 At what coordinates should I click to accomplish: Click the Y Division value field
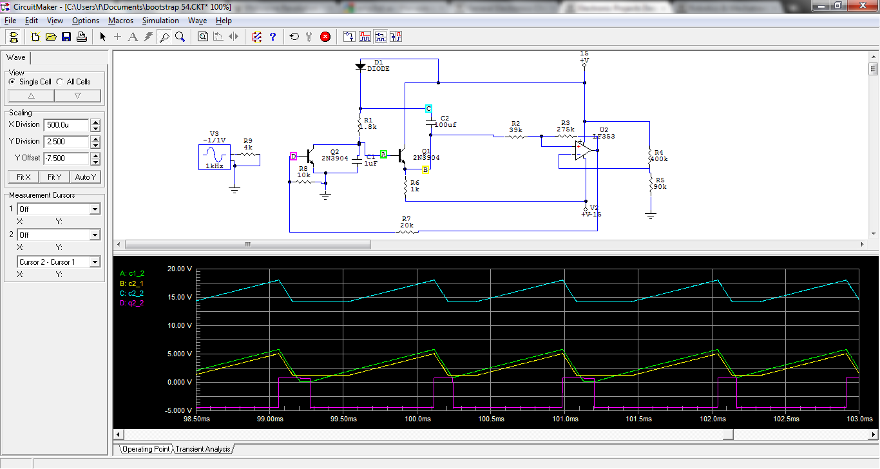pos(66,142)
